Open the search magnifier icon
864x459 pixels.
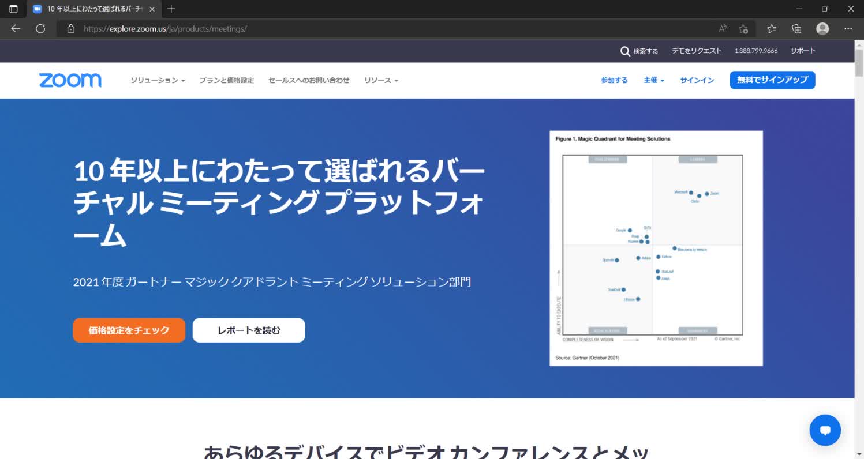[625, 51]
